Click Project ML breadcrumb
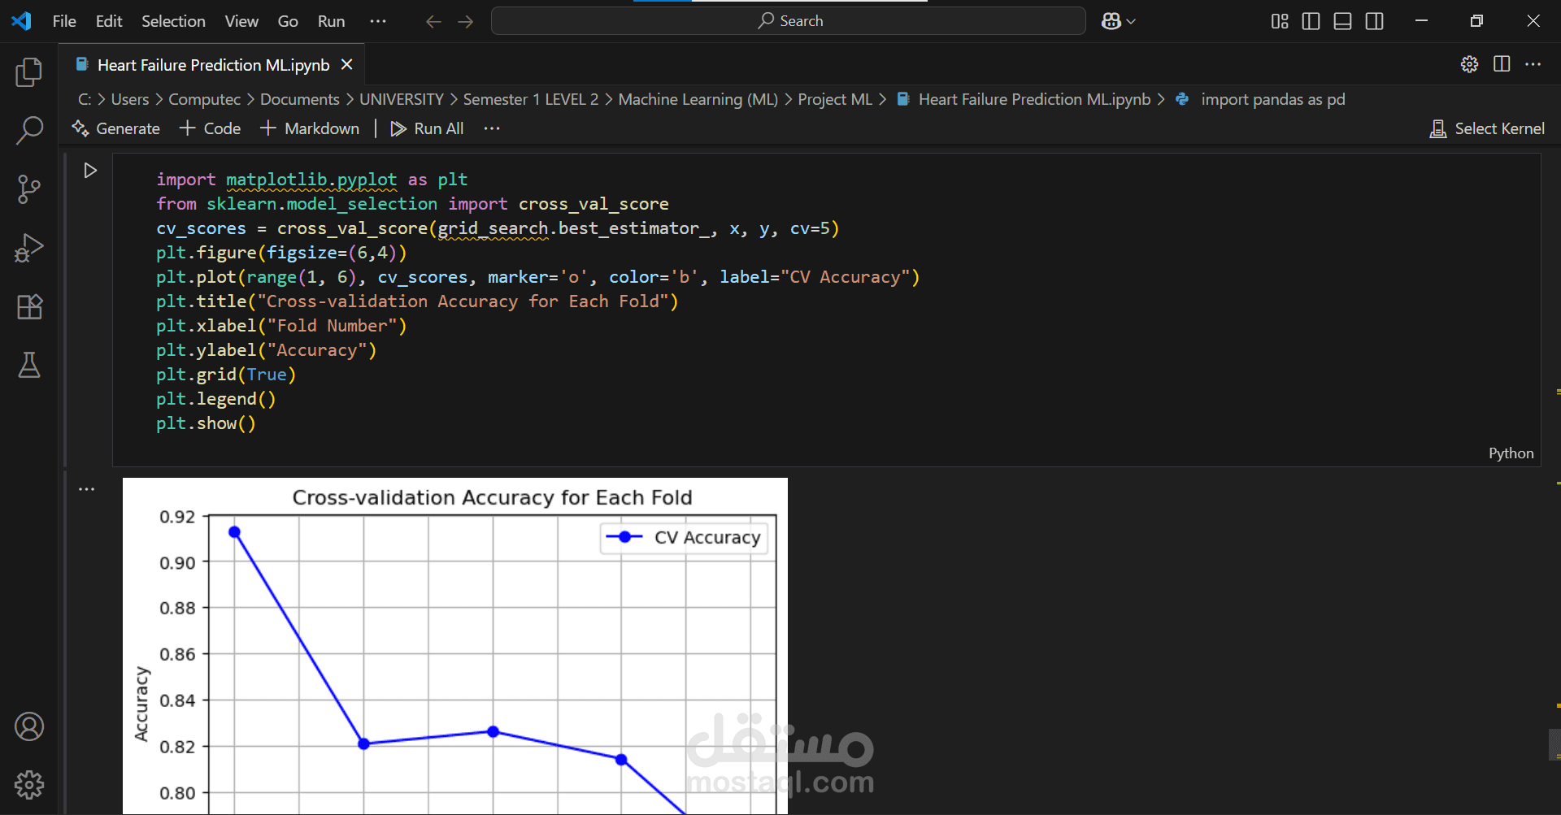 click(x=835, y=99)
